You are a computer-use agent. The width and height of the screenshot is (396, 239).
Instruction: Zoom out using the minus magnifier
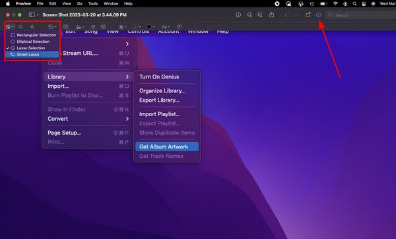249,15
